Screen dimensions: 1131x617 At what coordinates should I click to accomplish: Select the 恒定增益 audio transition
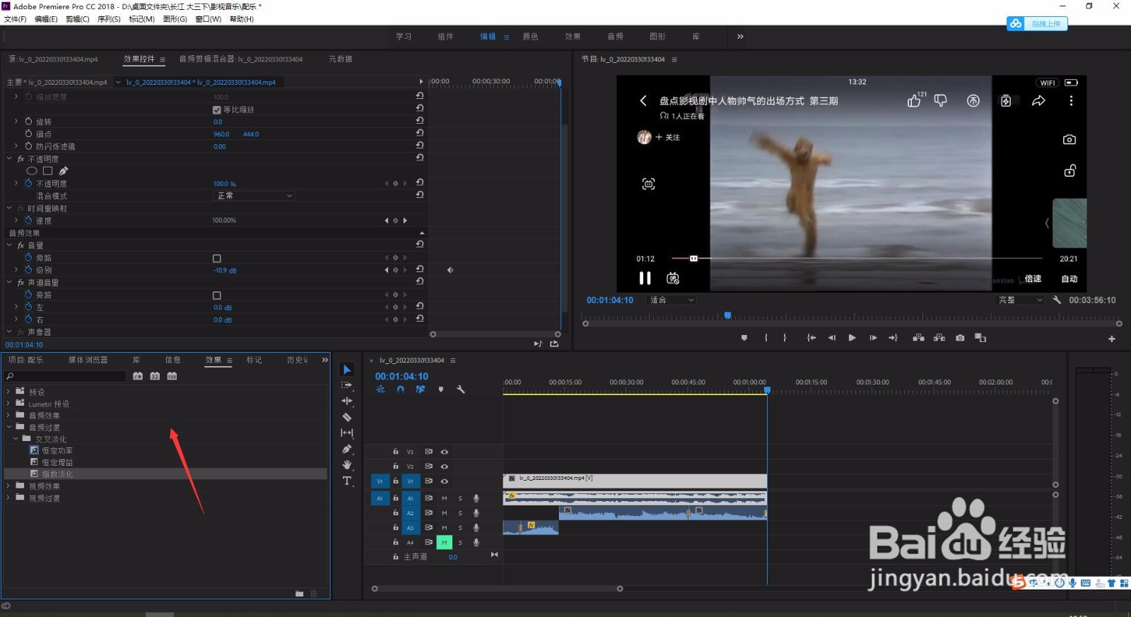(x=57, y=462)
